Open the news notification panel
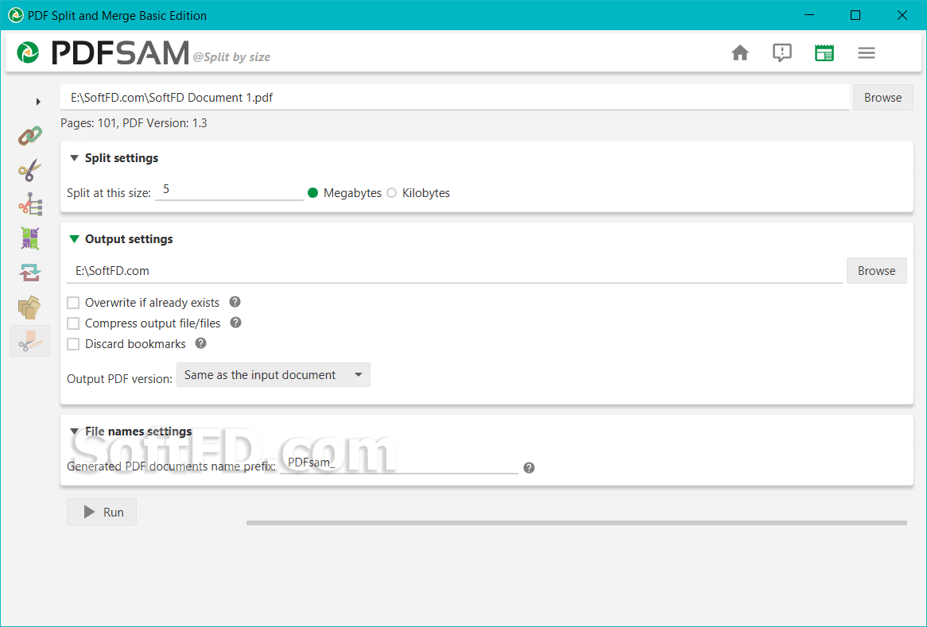The width and height of the screenshot is (927, 627). tap(782, 53)
